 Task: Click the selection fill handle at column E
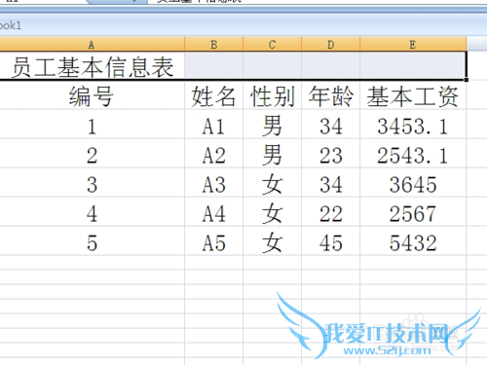coord(467,80)
